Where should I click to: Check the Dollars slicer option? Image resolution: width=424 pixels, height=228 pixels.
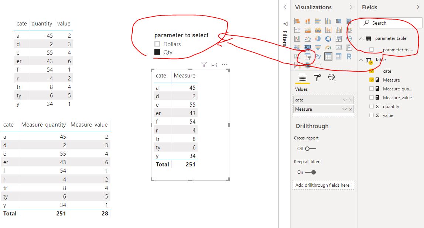[x=157, y=44]
